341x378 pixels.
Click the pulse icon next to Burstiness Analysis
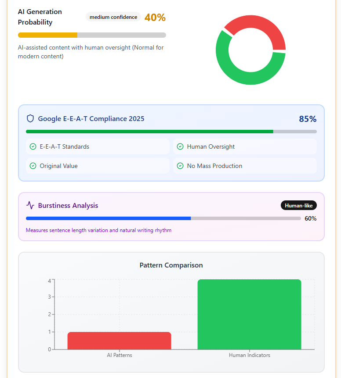click(x=30, y=205)
